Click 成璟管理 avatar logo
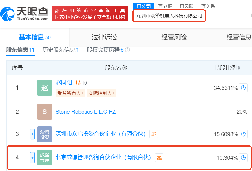Viewport: 252px width, 171px height. 45,158
